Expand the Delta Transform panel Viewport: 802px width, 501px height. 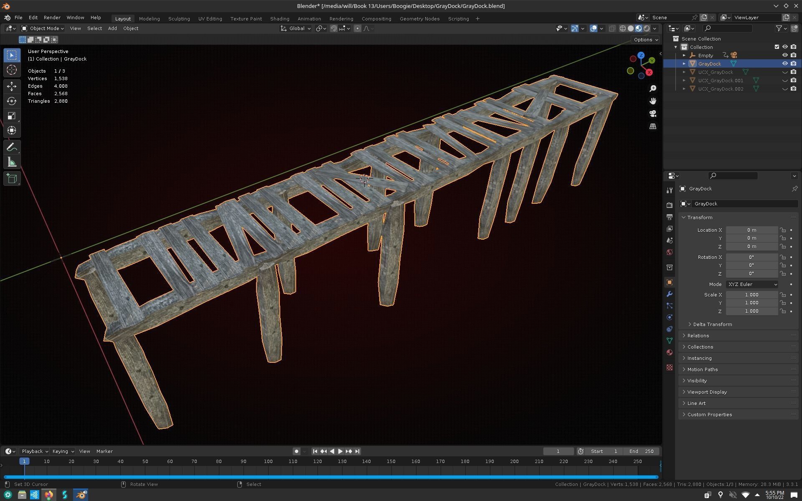point(712,324)
